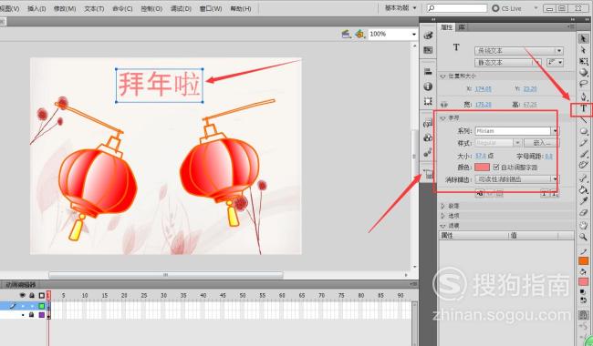Open the Color panel icon in dock
593x346 pixels.
(x=428, y=36)
